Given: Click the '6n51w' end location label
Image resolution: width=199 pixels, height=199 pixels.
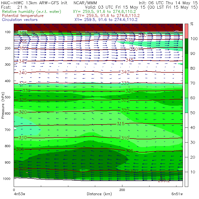Looking at the screenshot, I should coord(177,194).
